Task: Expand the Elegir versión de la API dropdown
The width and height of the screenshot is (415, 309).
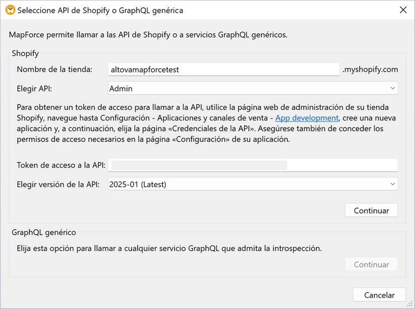Action: [253, 184]
